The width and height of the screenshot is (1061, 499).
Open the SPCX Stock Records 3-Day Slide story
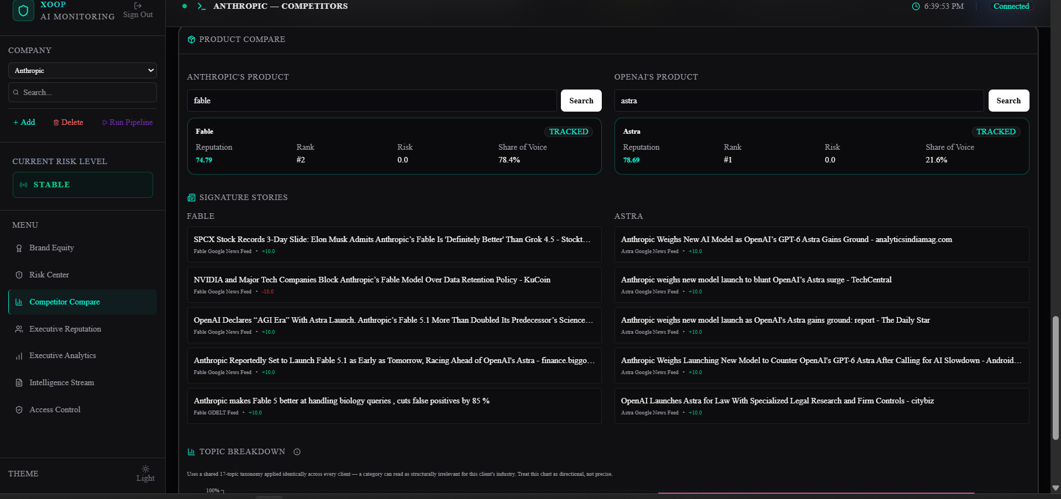click(x=394, y=244)
